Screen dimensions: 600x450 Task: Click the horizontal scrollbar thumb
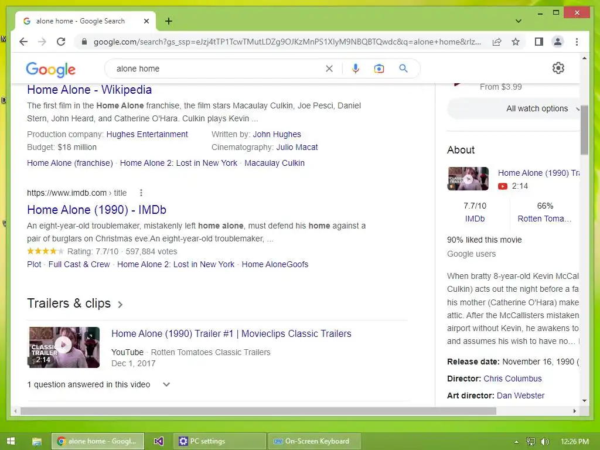[x=258, y=411]
